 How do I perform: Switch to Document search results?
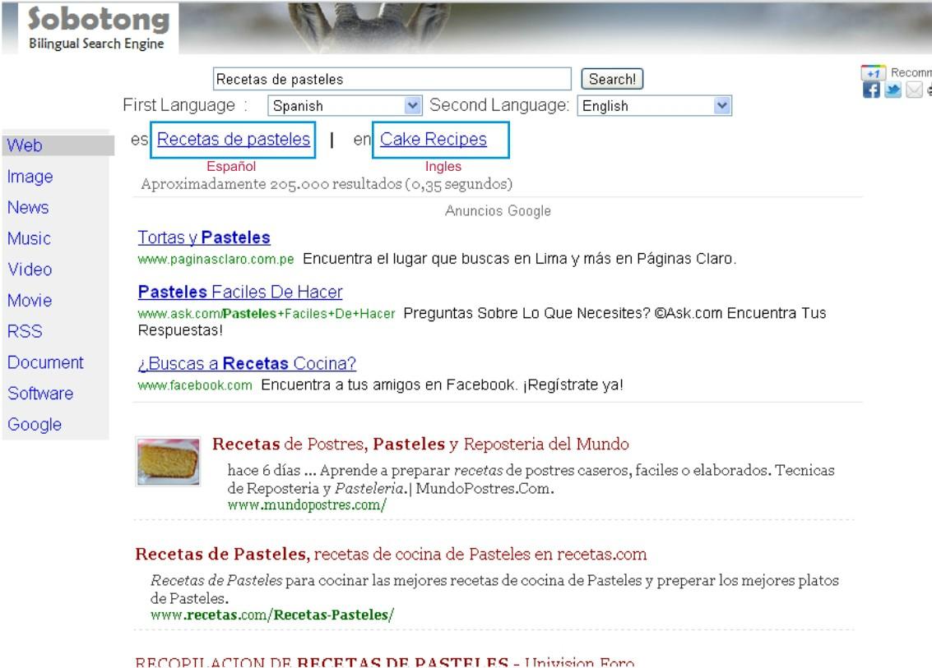44,362
